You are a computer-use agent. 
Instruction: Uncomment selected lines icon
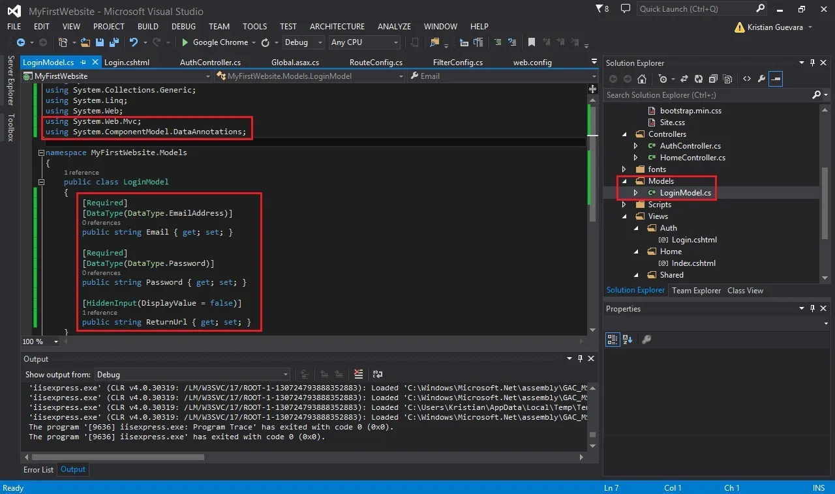tap(512, 42)
